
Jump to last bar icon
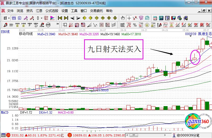click(66, 18)
